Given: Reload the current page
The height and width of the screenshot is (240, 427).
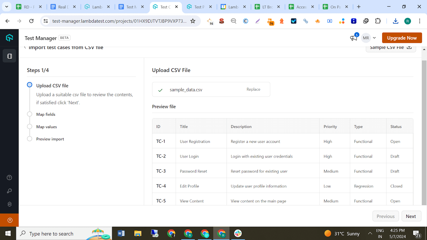Looking at the screenshot, I should (31, 21).
